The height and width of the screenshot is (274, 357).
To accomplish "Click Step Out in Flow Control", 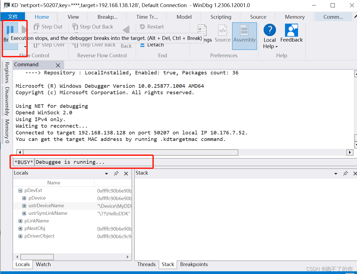I will (x=48, y=27).
